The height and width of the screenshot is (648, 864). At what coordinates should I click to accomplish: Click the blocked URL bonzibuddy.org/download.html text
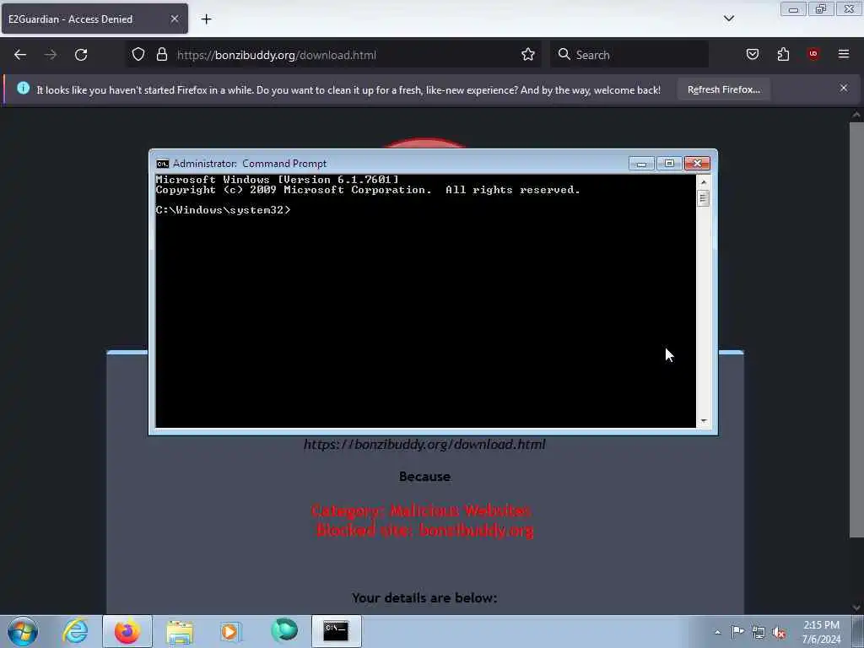(424, 445)
